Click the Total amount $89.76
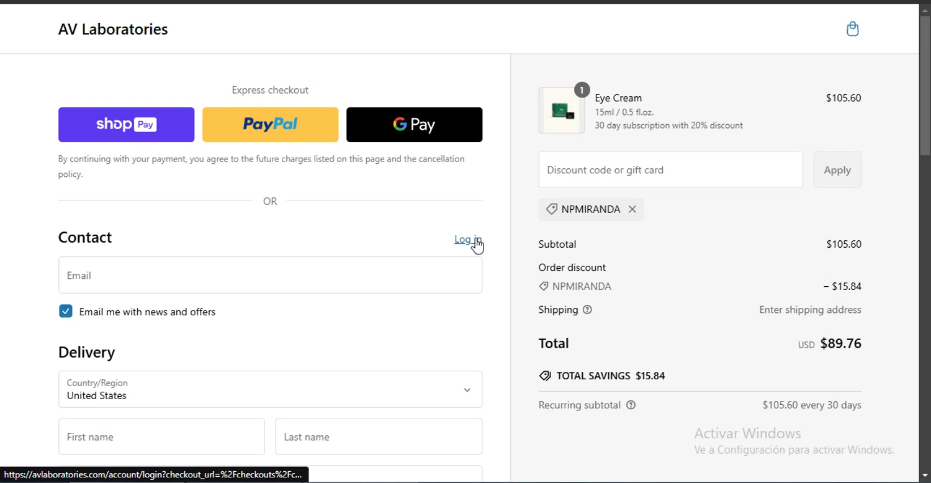The image size is (931, 483). [841, 343]
